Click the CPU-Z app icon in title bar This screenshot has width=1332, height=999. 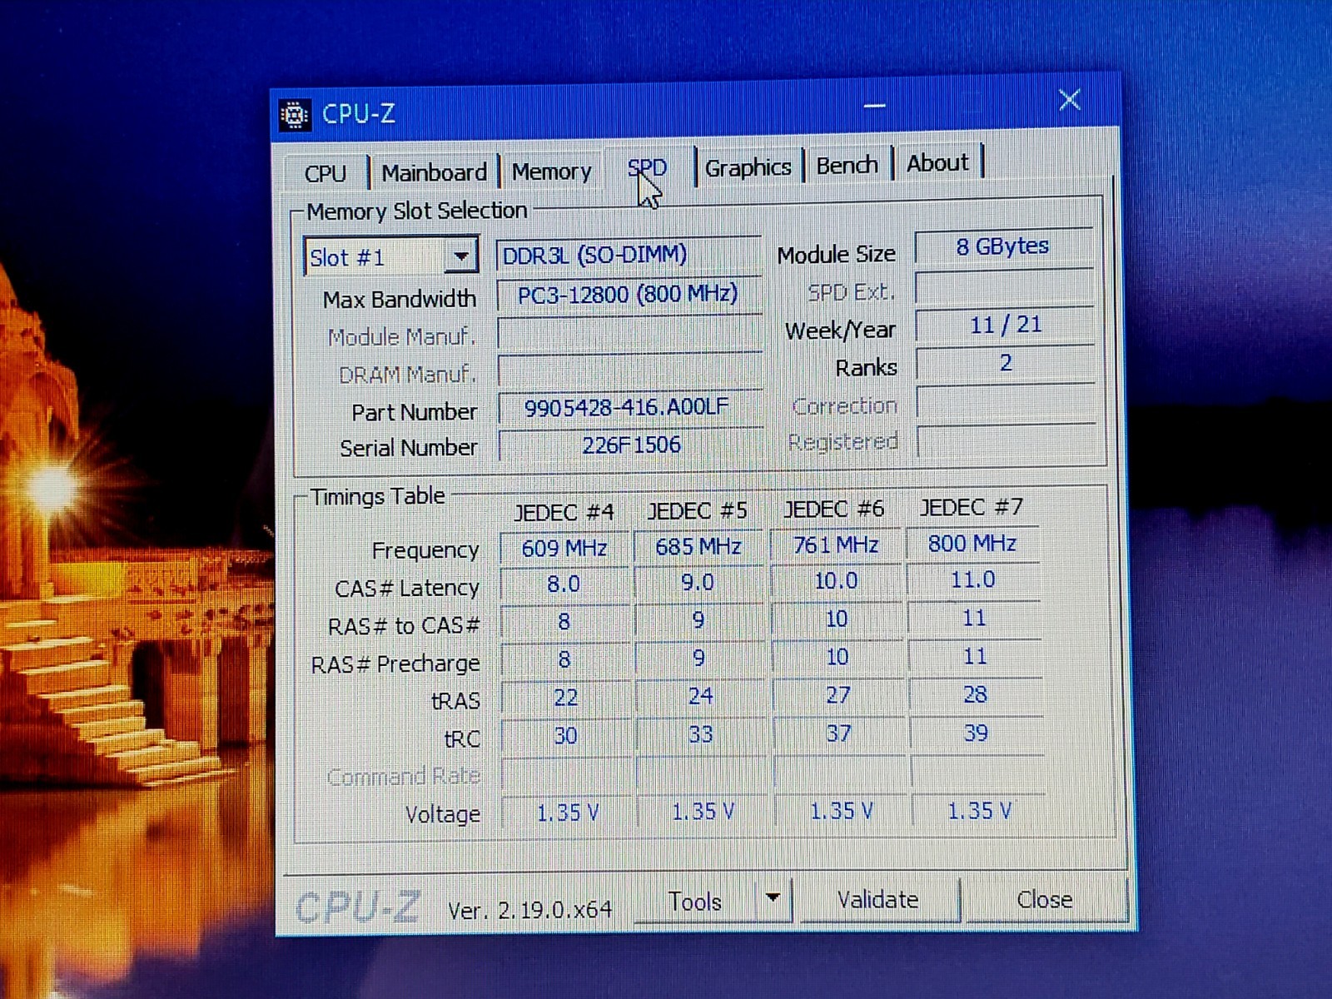[x=294, y=115]
